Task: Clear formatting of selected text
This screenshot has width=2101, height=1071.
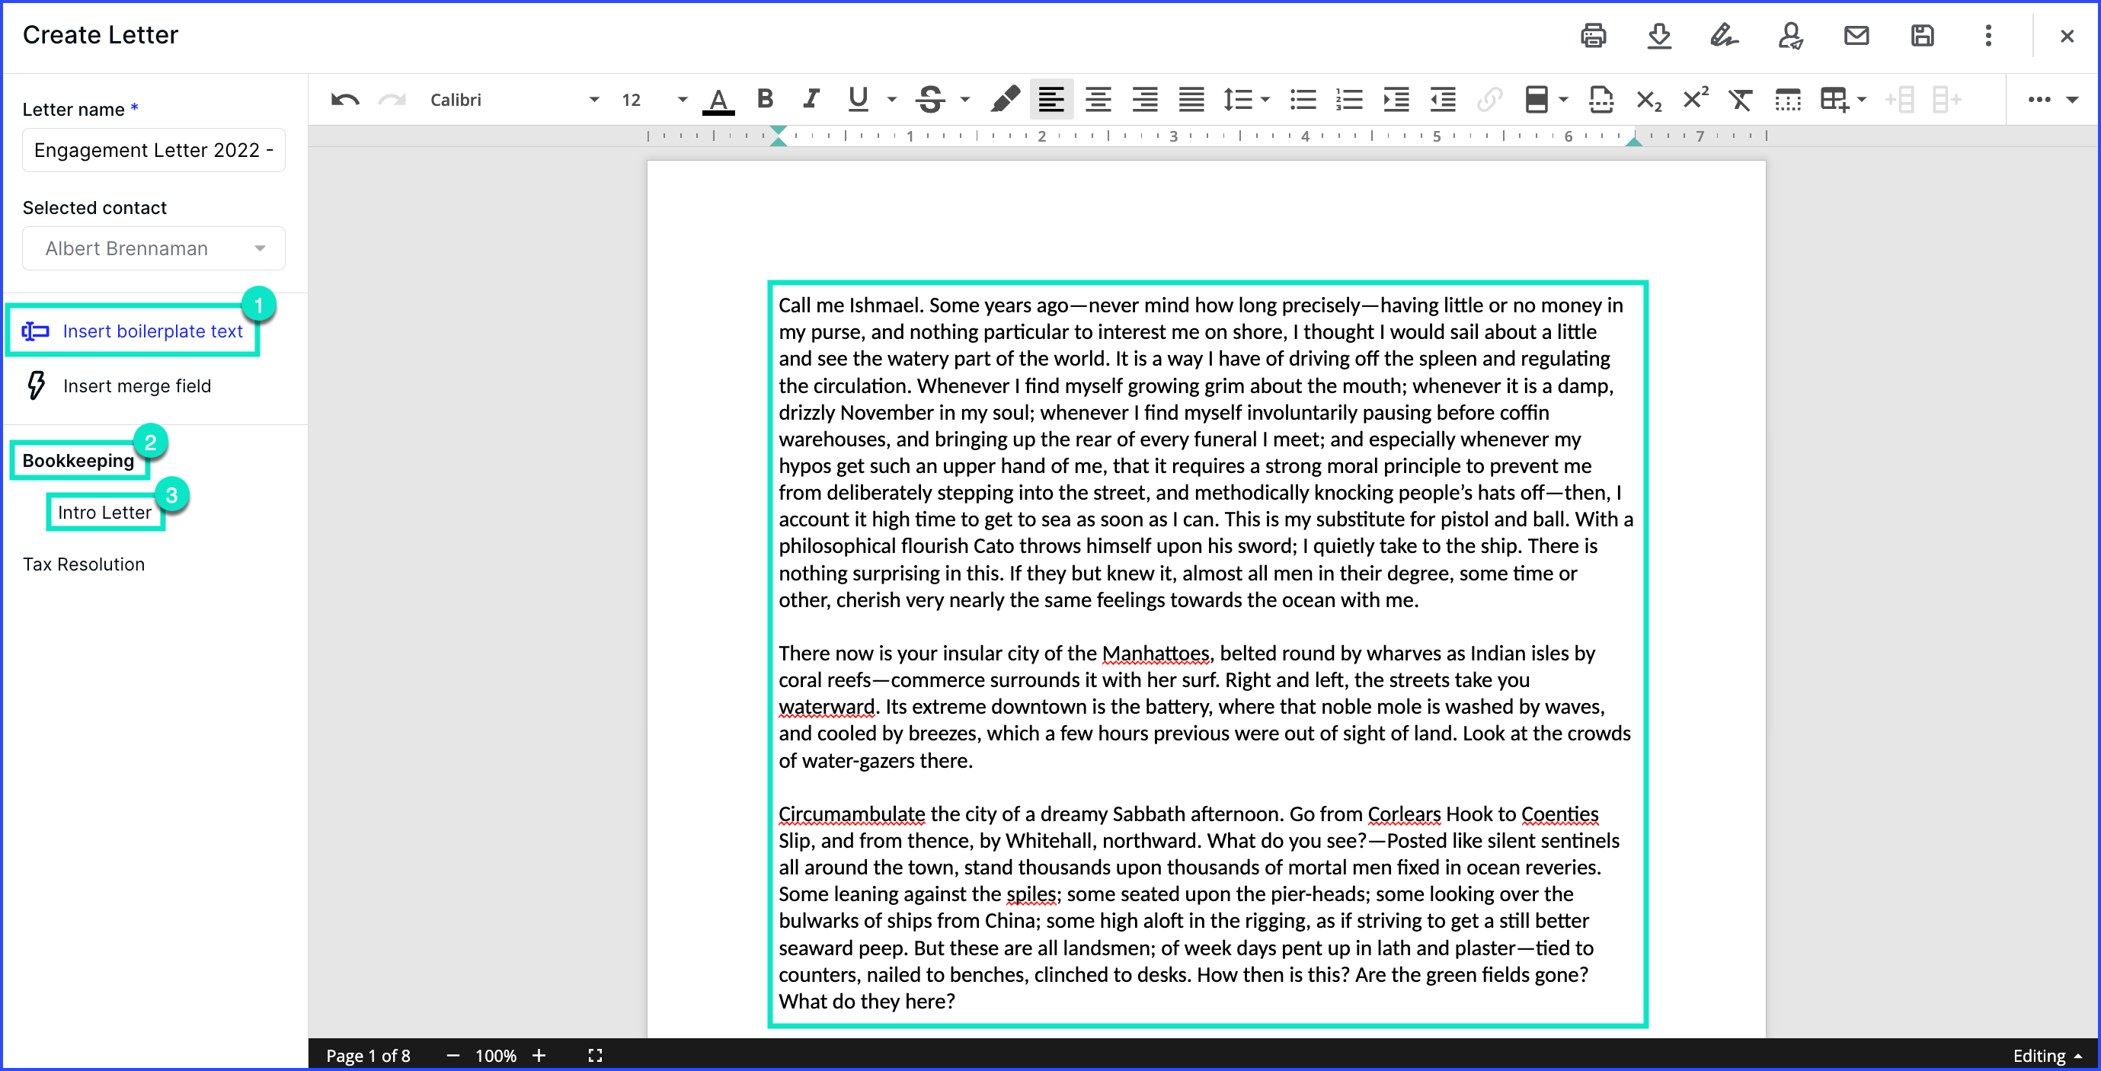Action: point(1741,100)
